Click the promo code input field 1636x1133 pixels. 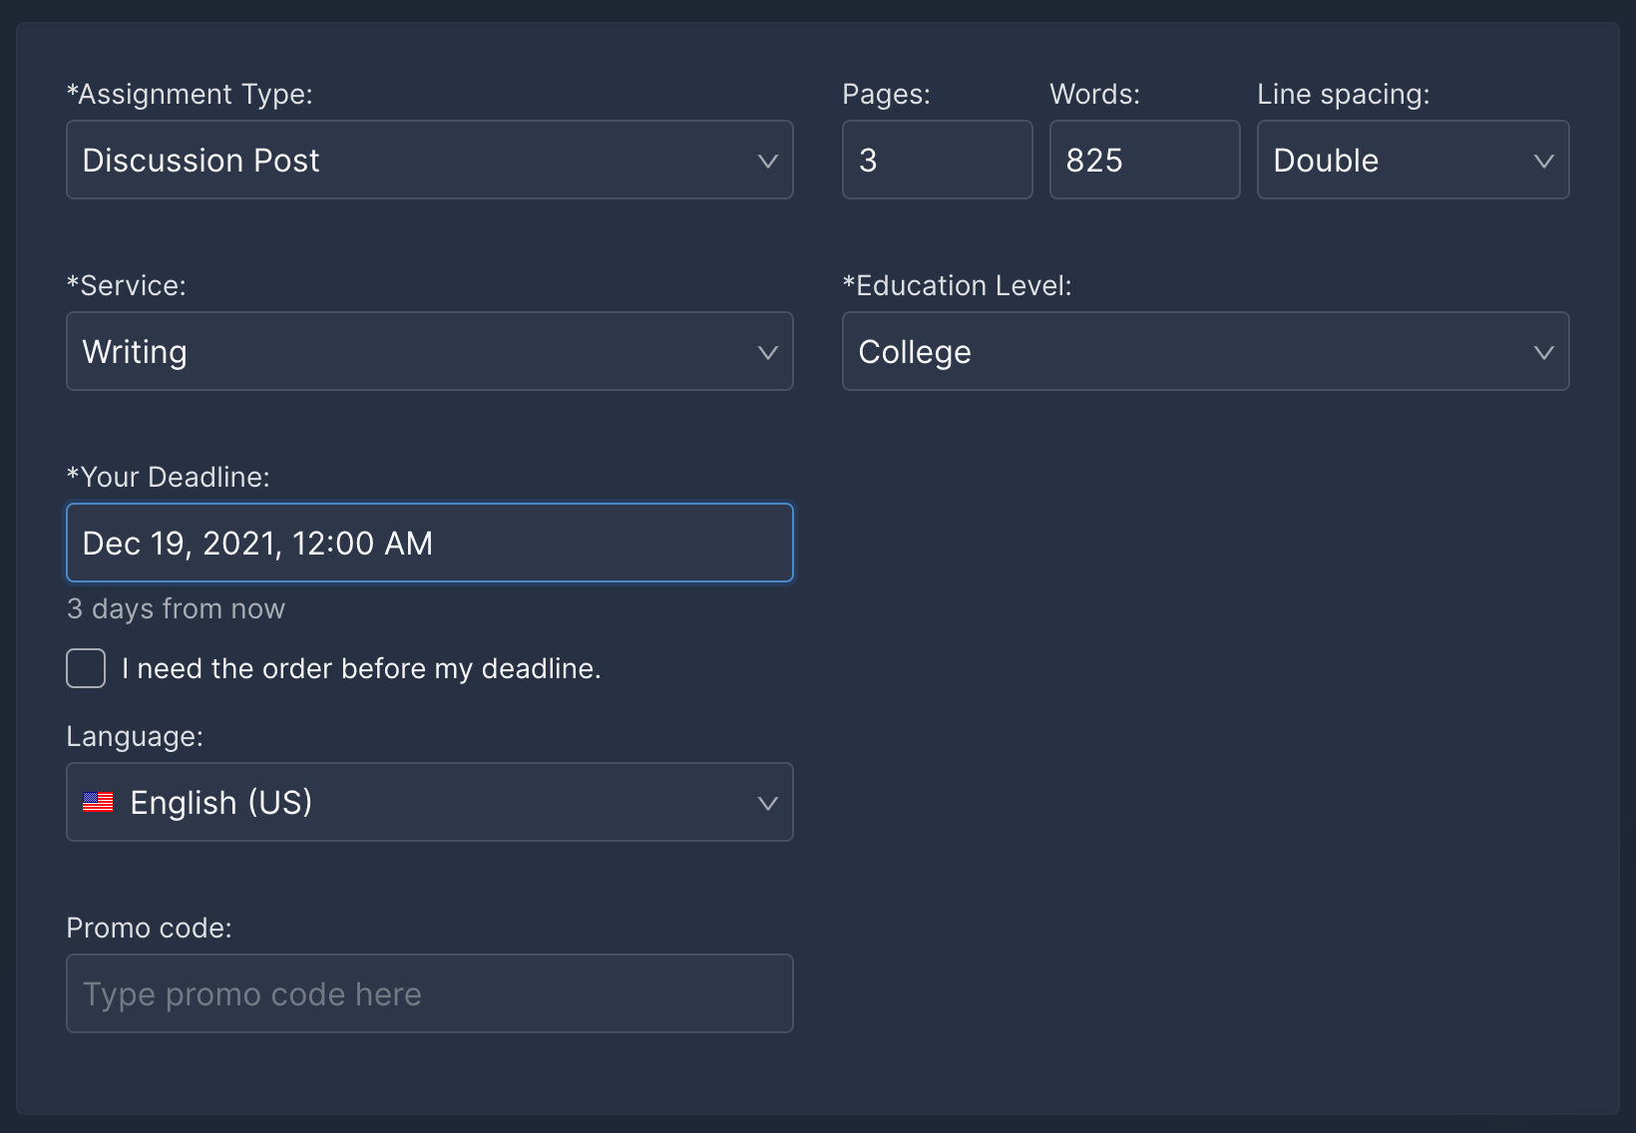[429, 994]
